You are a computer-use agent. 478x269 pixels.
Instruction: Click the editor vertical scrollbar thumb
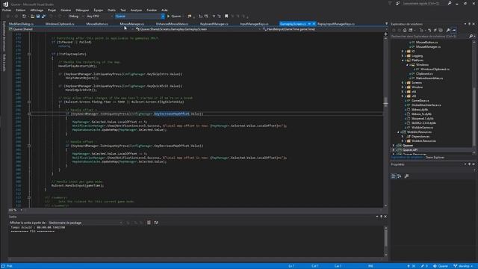(385, 102)
